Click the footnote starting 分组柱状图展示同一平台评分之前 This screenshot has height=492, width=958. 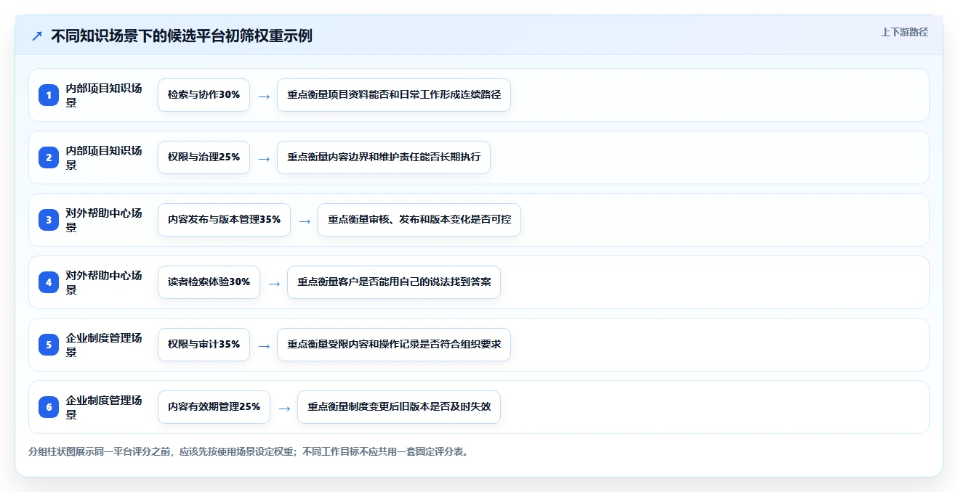coord(250,451)
